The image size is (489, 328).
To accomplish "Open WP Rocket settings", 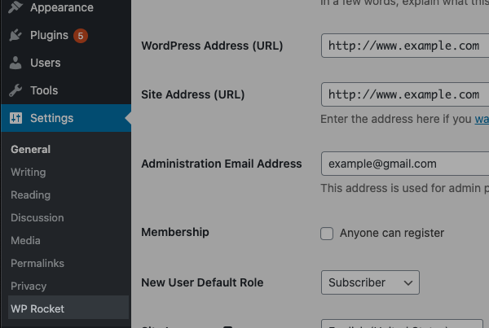I will (37, 308).
